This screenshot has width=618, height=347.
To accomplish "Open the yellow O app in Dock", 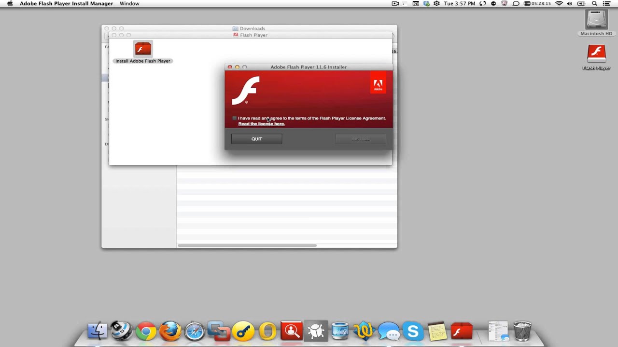I will click(x=267, y=331).
